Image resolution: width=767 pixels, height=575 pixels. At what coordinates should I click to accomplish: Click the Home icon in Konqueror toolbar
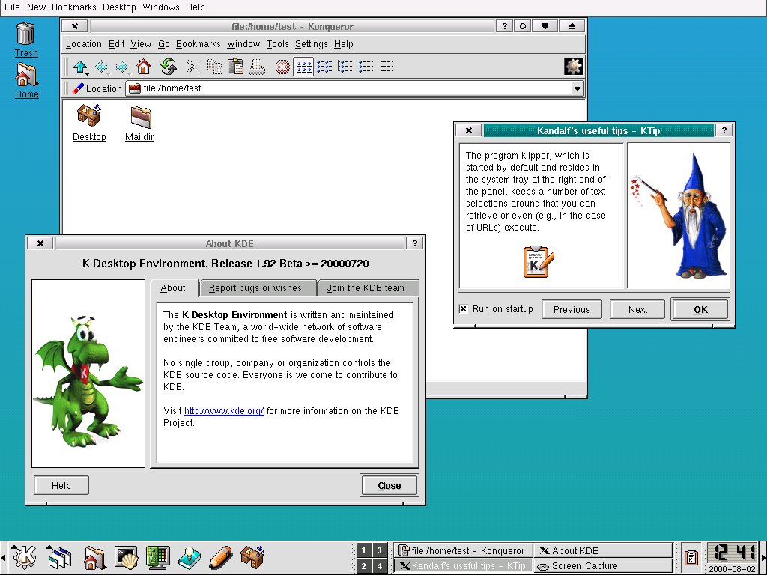point(143,67)
